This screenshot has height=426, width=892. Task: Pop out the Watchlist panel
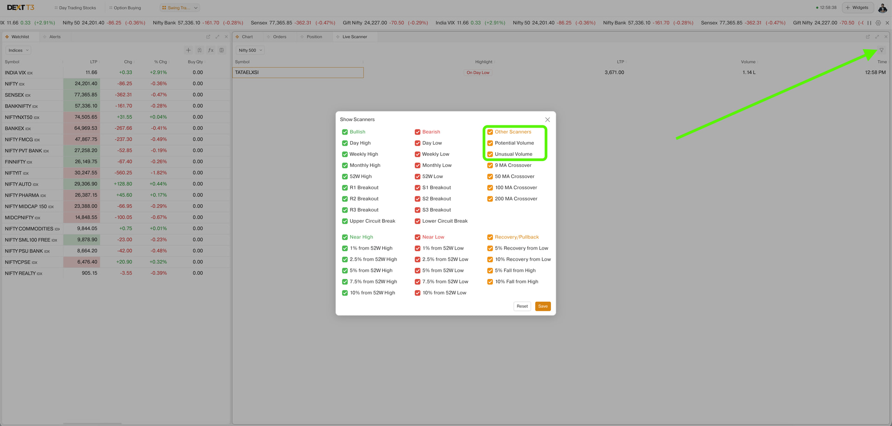pos(208,37)
